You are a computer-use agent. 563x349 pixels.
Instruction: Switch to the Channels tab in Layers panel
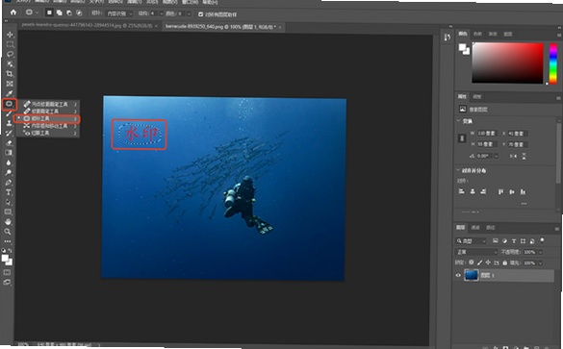coord(475,228)
